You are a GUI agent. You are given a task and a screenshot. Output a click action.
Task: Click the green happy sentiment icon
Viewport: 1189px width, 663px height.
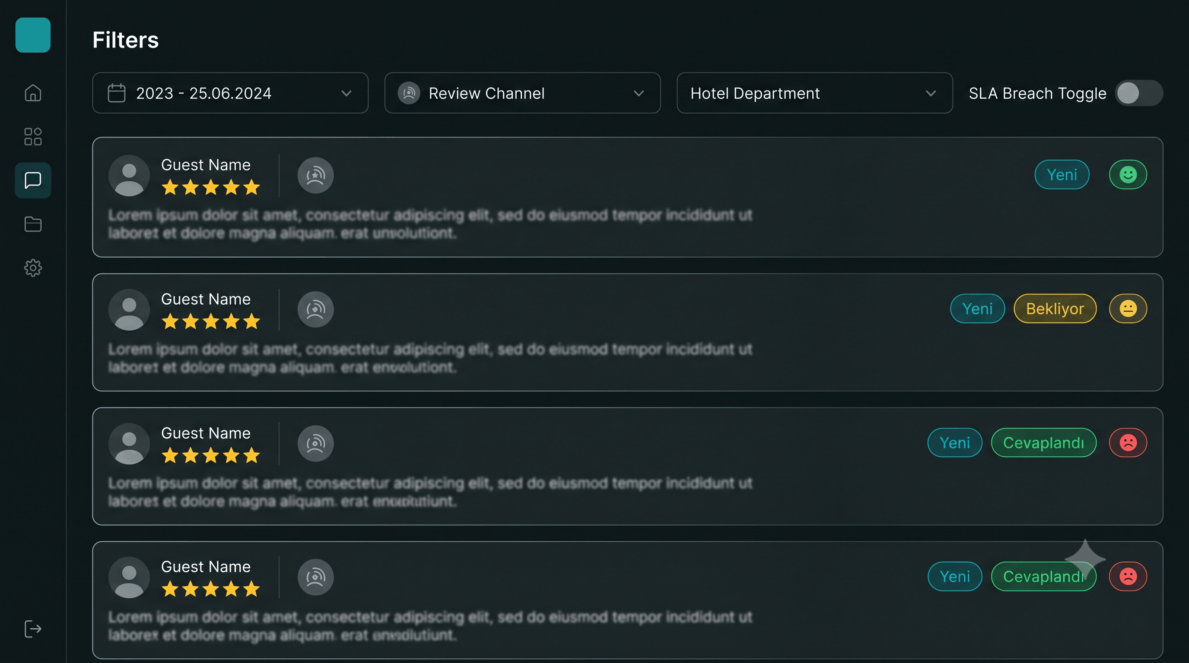(x=1128, y=175)
